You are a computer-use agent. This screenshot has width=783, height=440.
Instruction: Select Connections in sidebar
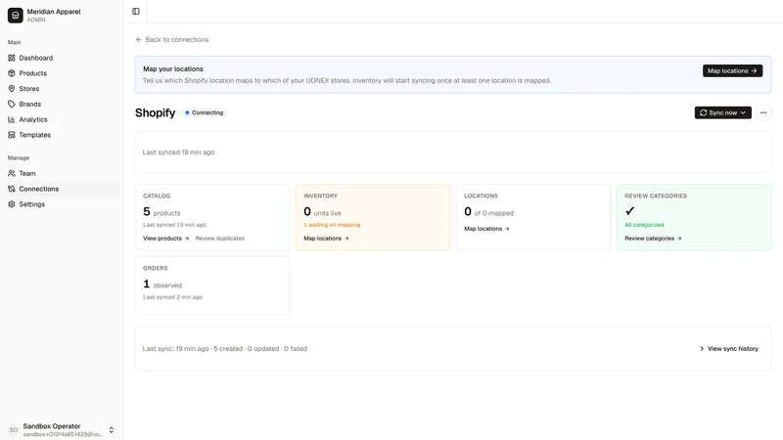39,189
